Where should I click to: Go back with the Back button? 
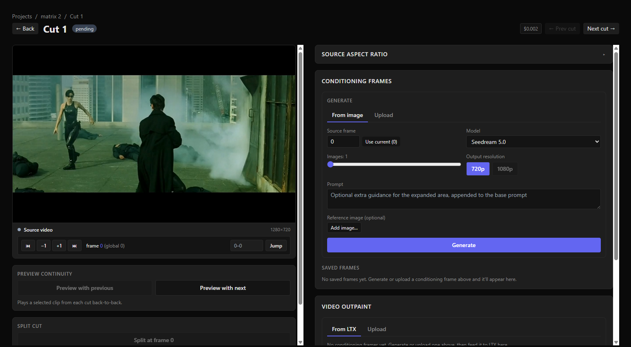coord(25,29)
